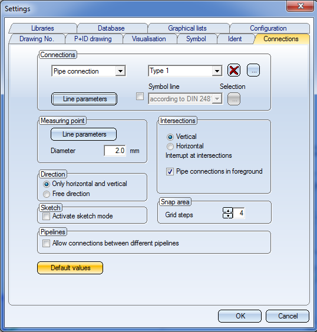Allow connections between different pipelines checkbox
The image size is (317, 332).
pos(46,243)
